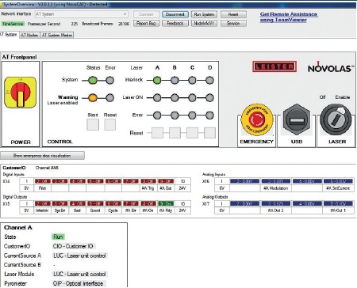The image size is (357, 288).
Task: Click X16 analog input 5 bar above #A SetCurrent
Action: 338,181
